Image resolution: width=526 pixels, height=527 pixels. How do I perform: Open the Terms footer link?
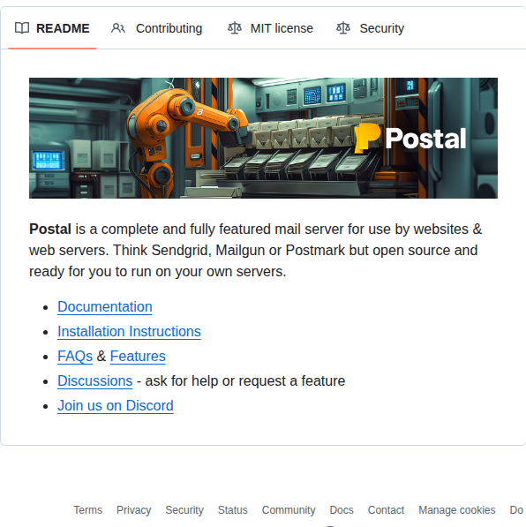(87, 510)
